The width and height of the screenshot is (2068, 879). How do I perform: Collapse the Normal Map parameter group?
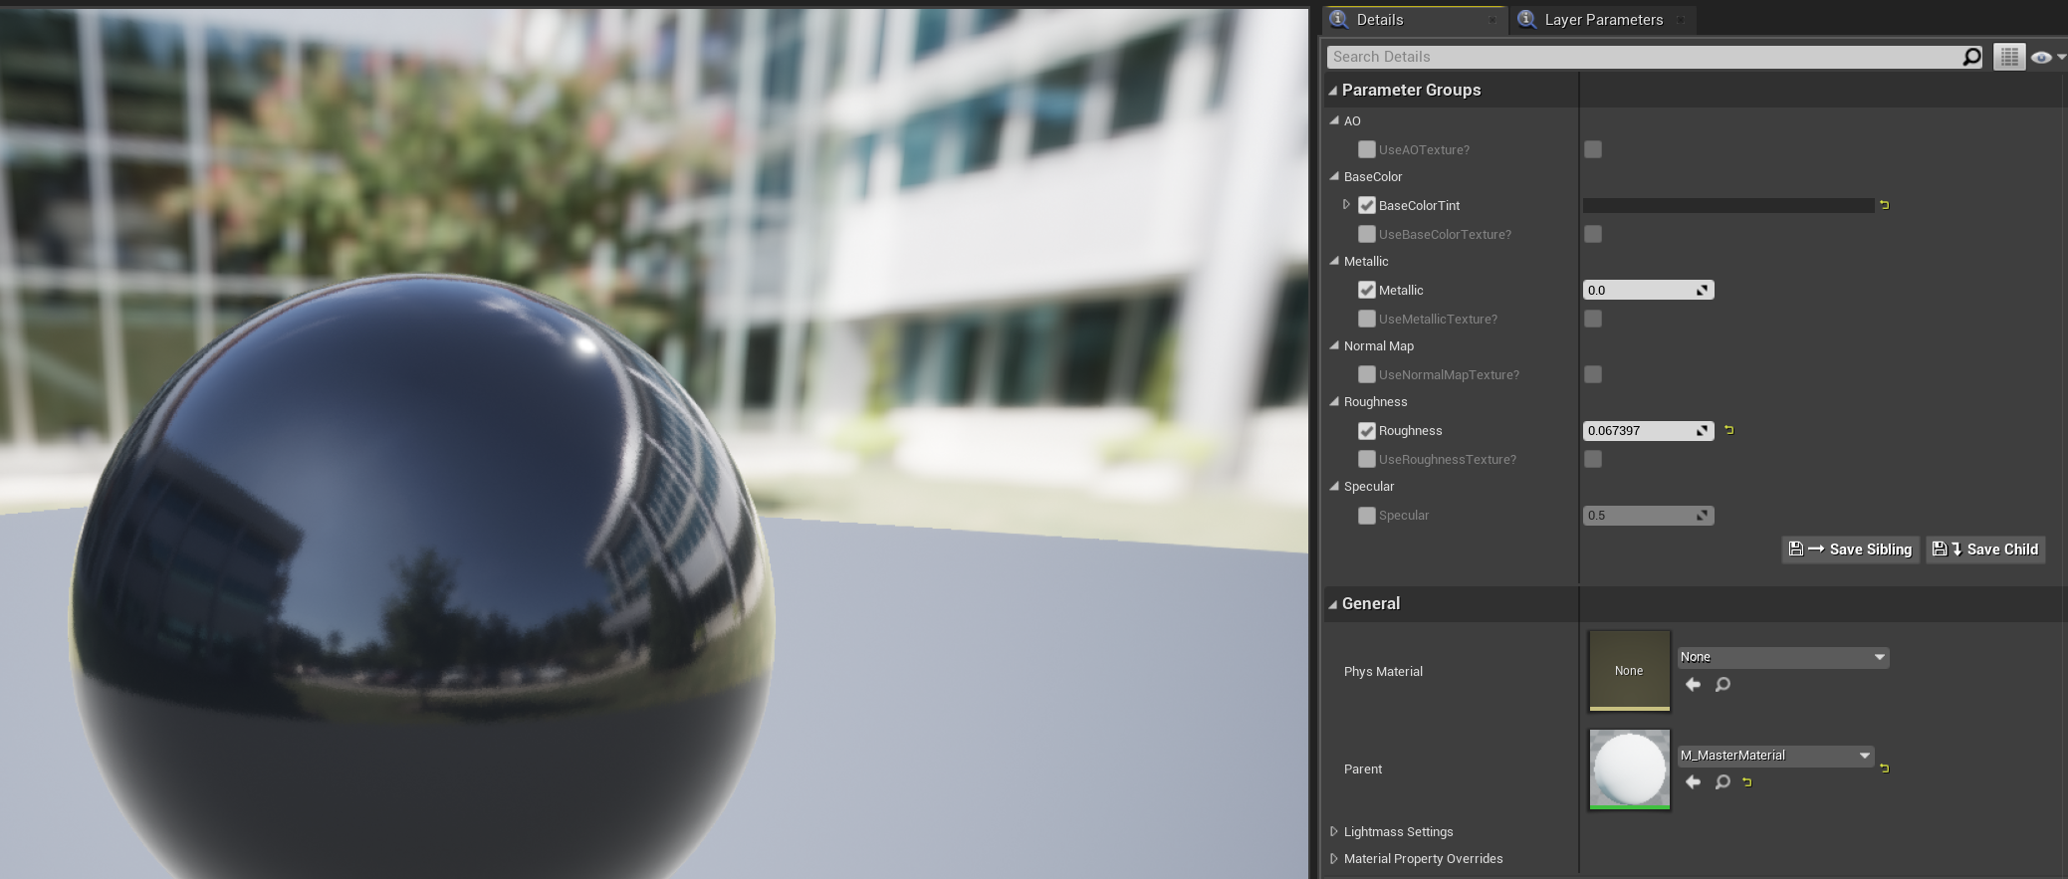pyautogui.click(x=1335, y=345)
